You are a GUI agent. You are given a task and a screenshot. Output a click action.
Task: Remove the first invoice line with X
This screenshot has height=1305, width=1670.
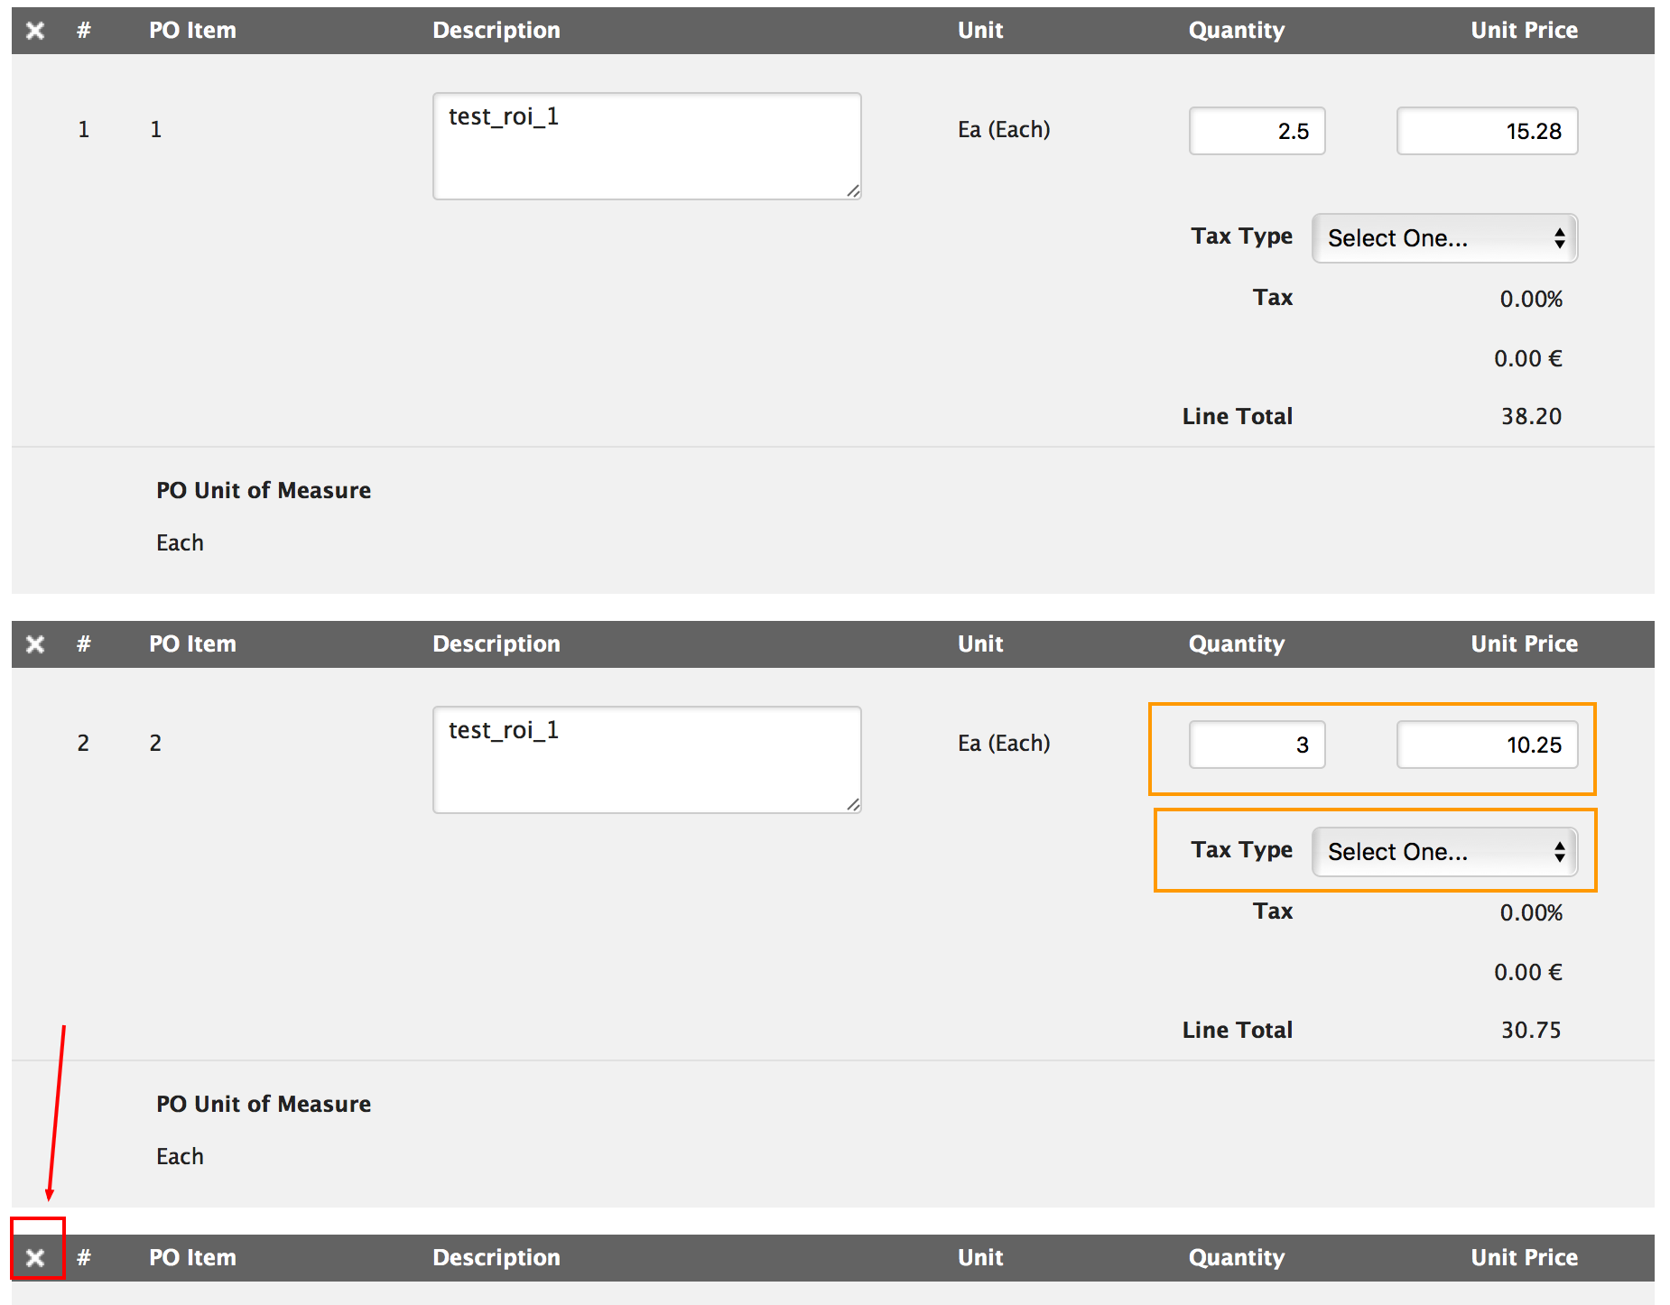(x=35, y=31)
